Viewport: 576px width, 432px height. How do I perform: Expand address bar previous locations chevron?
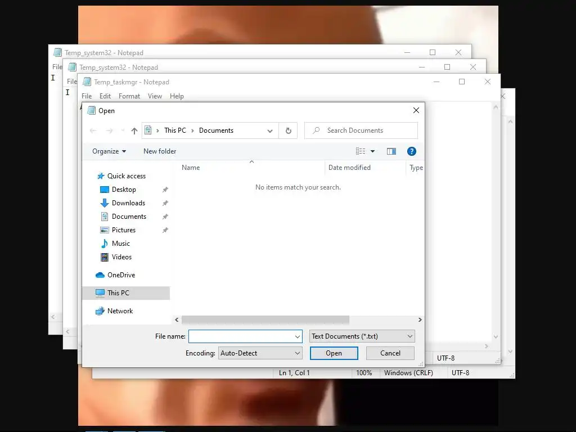(270, 130)
